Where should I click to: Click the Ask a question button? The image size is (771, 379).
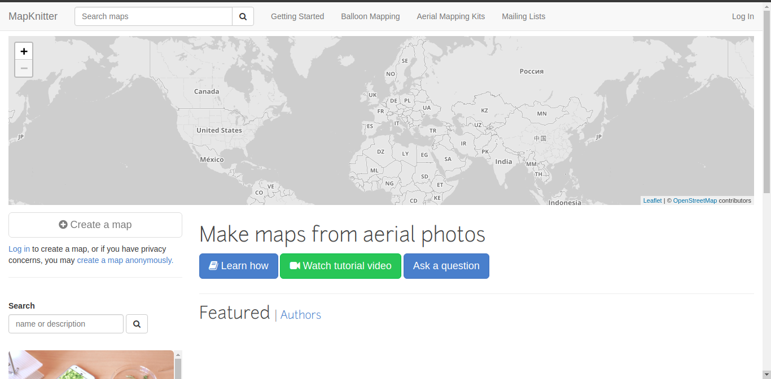click(446, 266)
